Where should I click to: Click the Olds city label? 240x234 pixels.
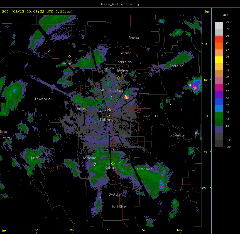pos(108,109)
